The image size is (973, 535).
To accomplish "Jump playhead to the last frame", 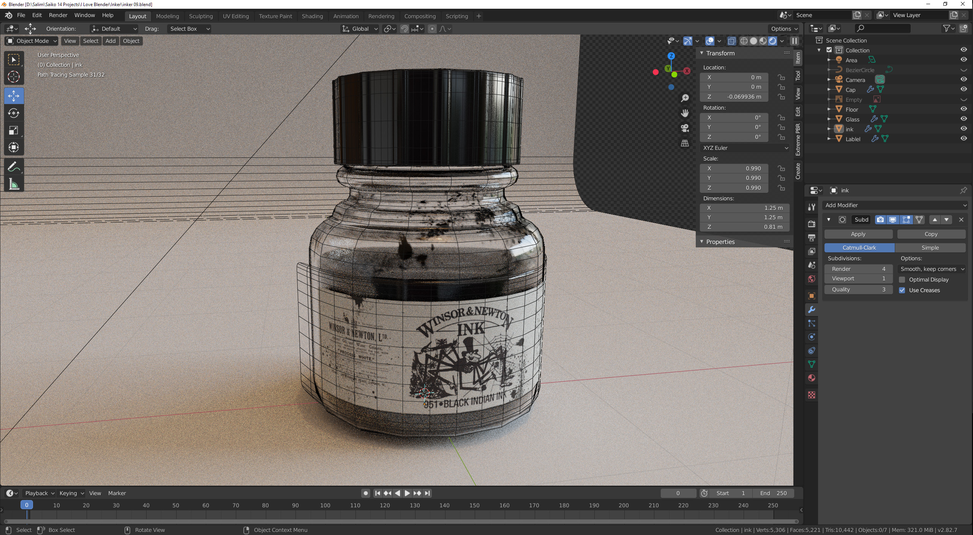I will click(x=427, y=493).
